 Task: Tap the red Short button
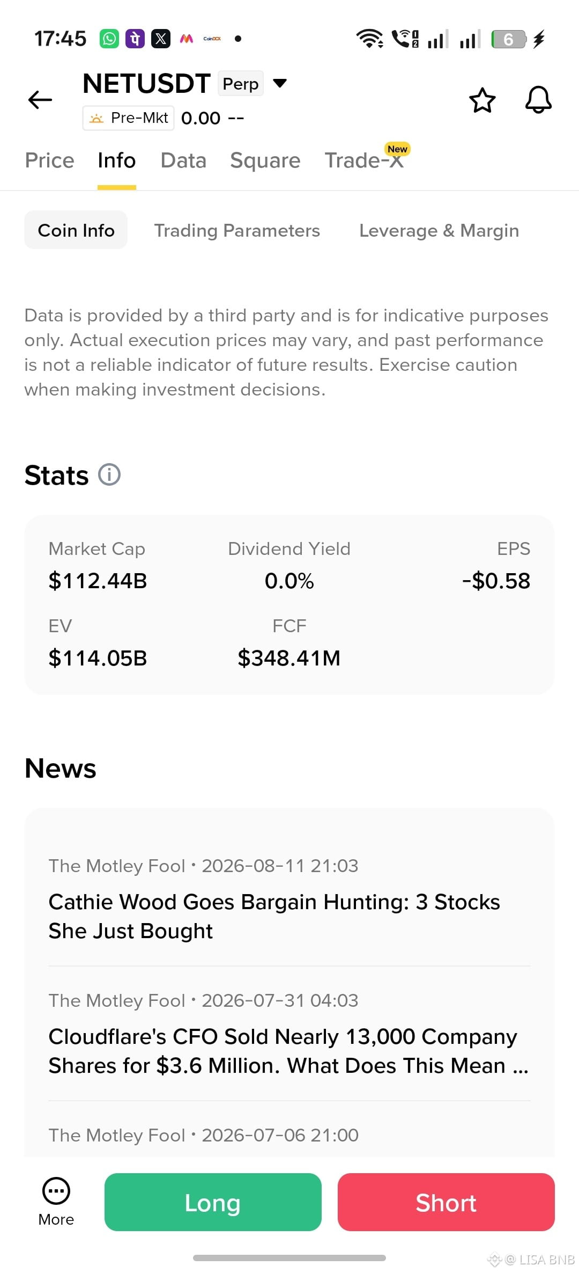pos(446,1202)
